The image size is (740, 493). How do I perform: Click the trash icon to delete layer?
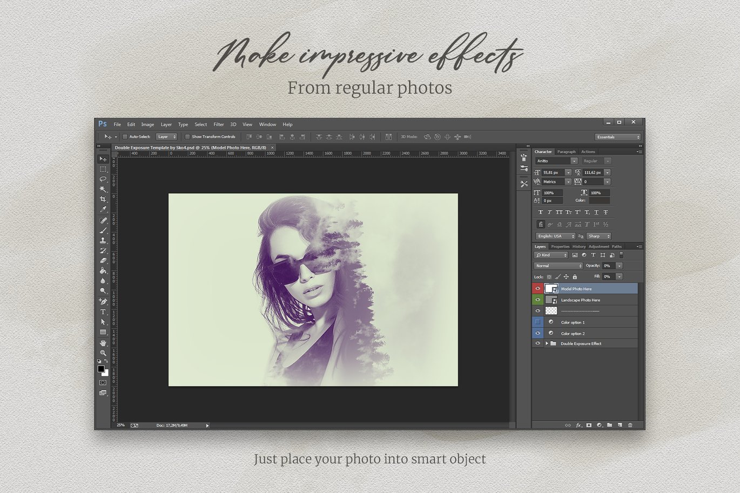[x=630, y=425]
